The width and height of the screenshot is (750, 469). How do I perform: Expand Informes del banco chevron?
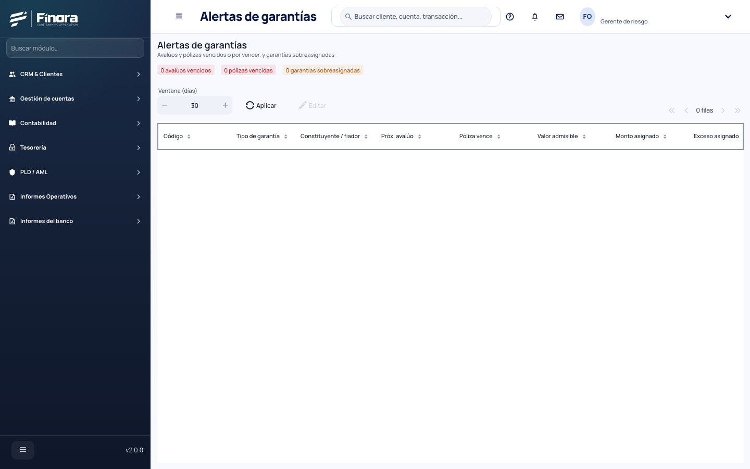pos(139,221)
